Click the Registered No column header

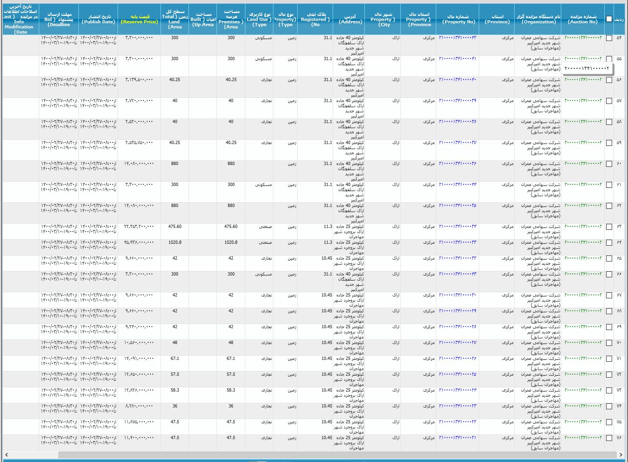point(315,19)
